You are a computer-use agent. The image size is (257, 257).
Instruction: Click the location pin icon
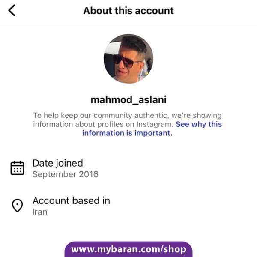[18, 206]
